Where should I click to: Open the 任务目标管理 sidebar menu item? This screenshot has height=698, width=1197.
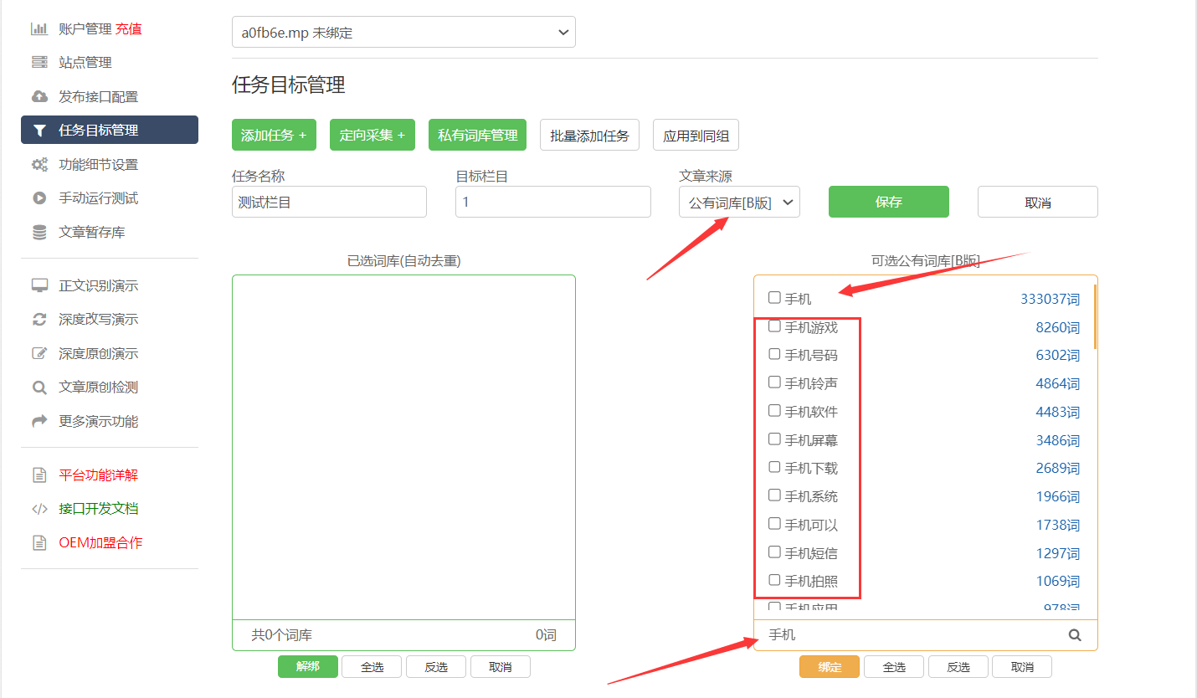[110, 131]
